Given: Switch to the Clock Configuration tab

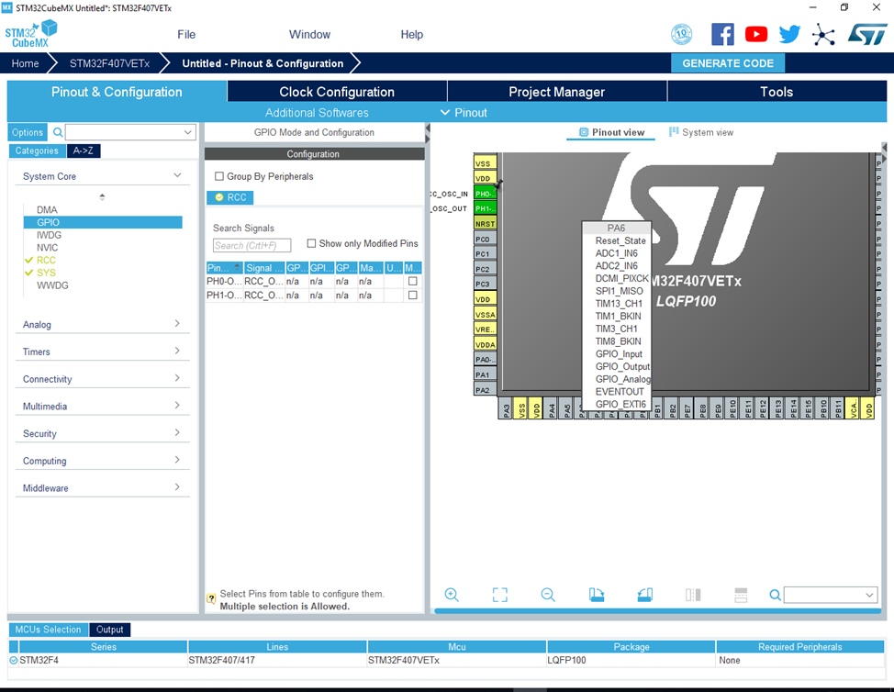Looking at the screenshot, I should click(337, 92).
